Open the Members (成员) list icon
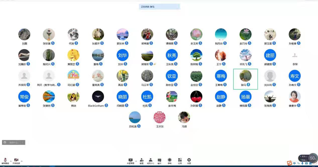 (150, 160)
